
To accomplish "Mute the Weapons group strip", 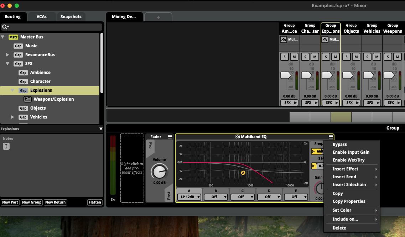I will 397,57.
